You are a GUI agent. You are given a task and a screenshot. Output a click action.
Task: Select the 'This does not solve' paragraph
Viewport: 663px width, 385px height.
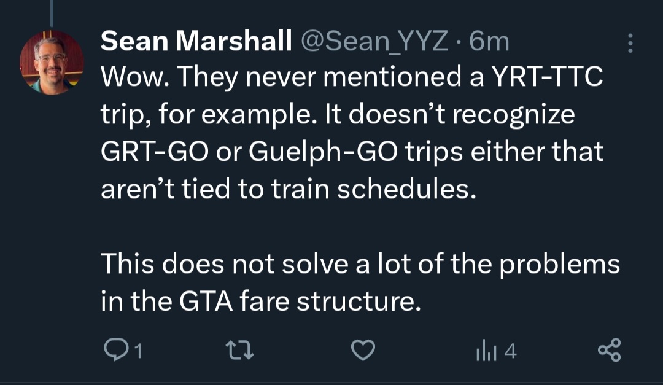click(360, 265)
